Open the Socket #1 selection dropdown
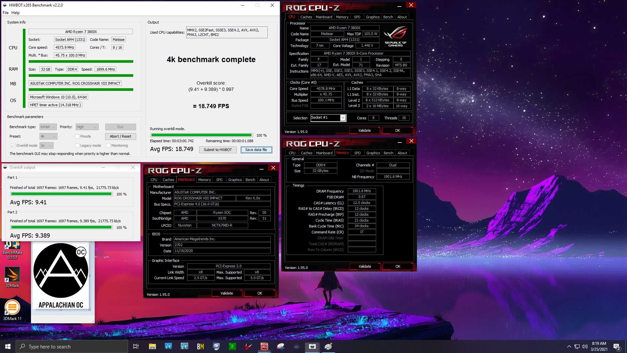The height and width of the screenshot is (353, 627). [328, 118]
